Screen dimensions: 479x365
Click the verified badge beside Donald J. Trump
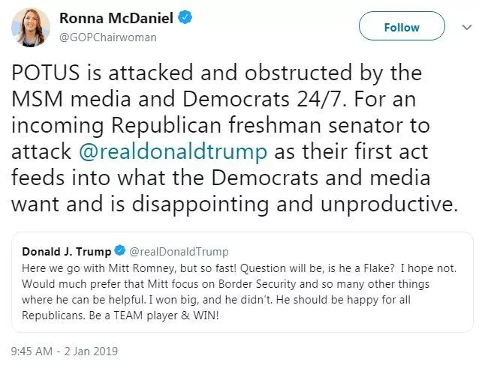pyautogui.click(x=120, y=251)
